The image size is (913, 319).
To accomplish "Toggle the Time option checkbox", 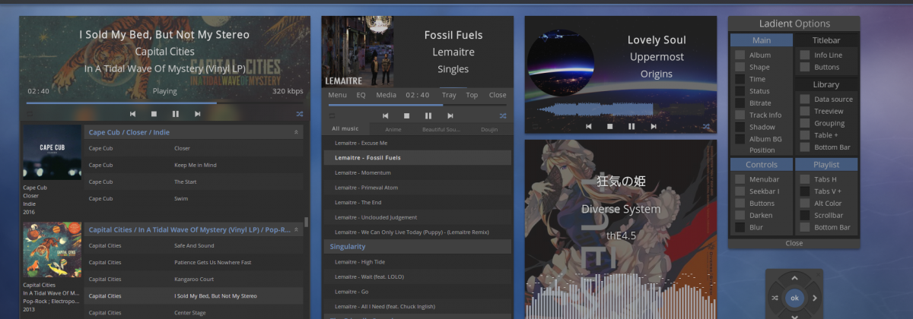I will pos(740,79).
